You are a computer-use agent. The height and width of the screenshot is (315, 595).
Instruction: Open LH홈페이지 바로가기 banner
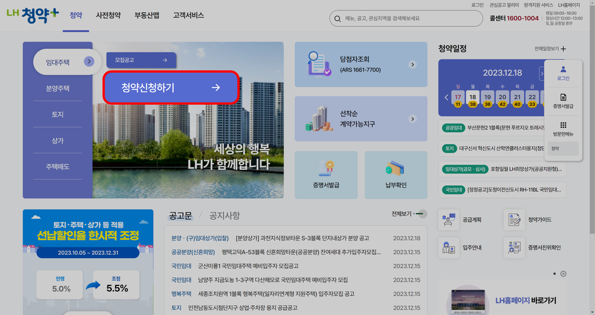pyautogui.click(x=502, y=298)
